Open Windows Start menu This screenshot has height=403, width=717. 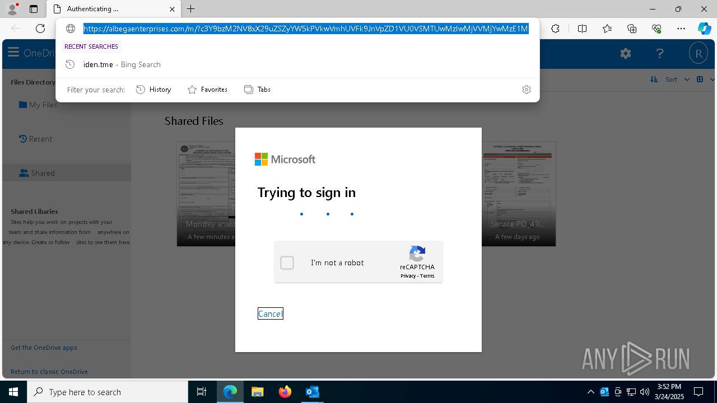[x=13, y=392]
